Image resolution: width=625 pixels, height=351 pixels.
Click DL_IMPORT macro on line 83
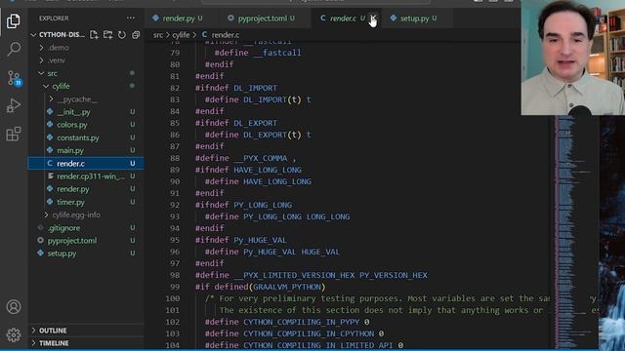[x=265, y=99]
